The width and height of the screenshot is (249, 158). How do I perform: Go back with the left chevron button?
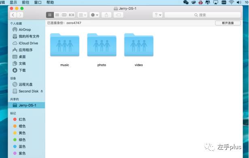13,15
